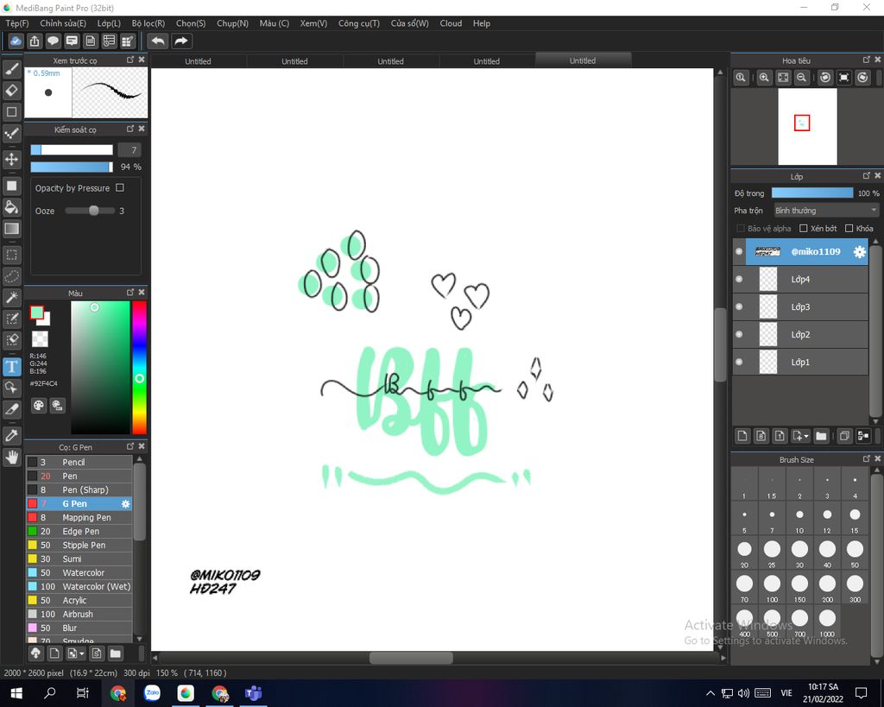Switch to the first Untitled tab
884x707 pixels.
tap(198, 61)
